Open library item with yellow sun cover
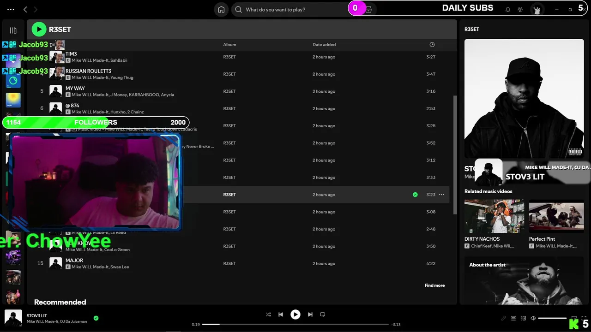Screen dimensions: 591x332 click(x=13, y=100)
